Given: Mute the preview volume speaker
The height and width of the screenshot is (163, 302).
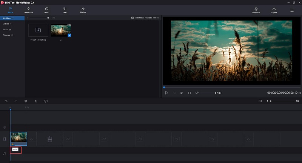Looking at the screenshot, I should tap(197, 93).
